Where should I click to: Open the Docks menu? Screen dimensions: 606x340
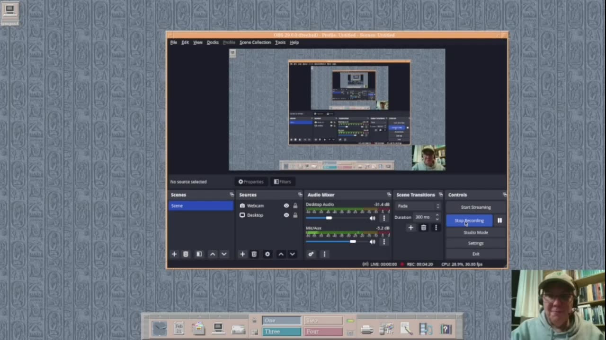(213, 42)
